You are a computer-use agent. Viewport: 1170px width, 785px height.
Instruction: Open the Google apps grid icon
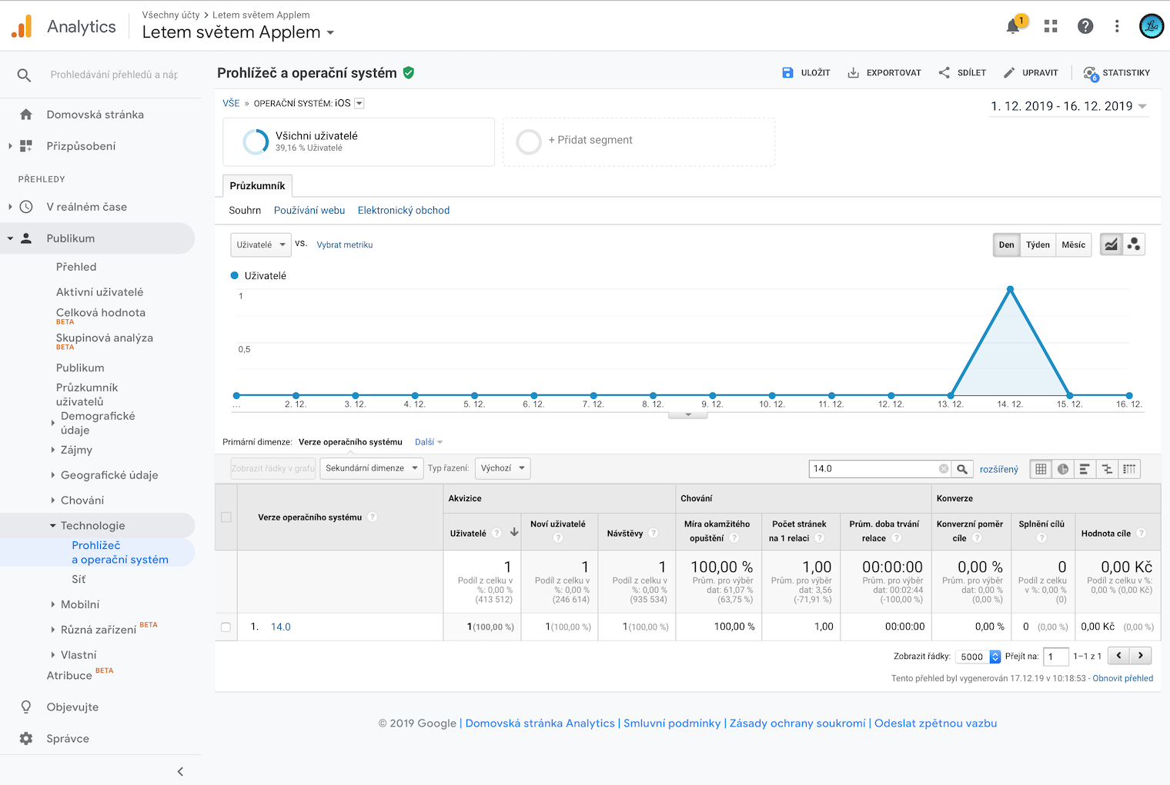pyautogui.click(x=1051, y=26)
